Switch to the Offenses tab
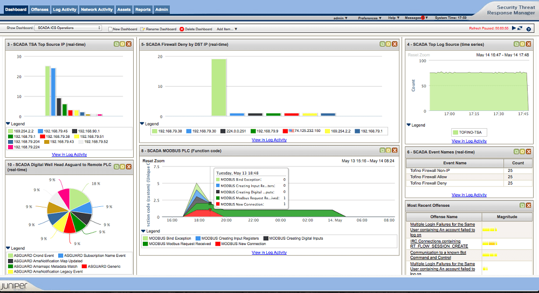Viewport: 539px width, 293px height. pyautogui.click(x=39, y=10)
